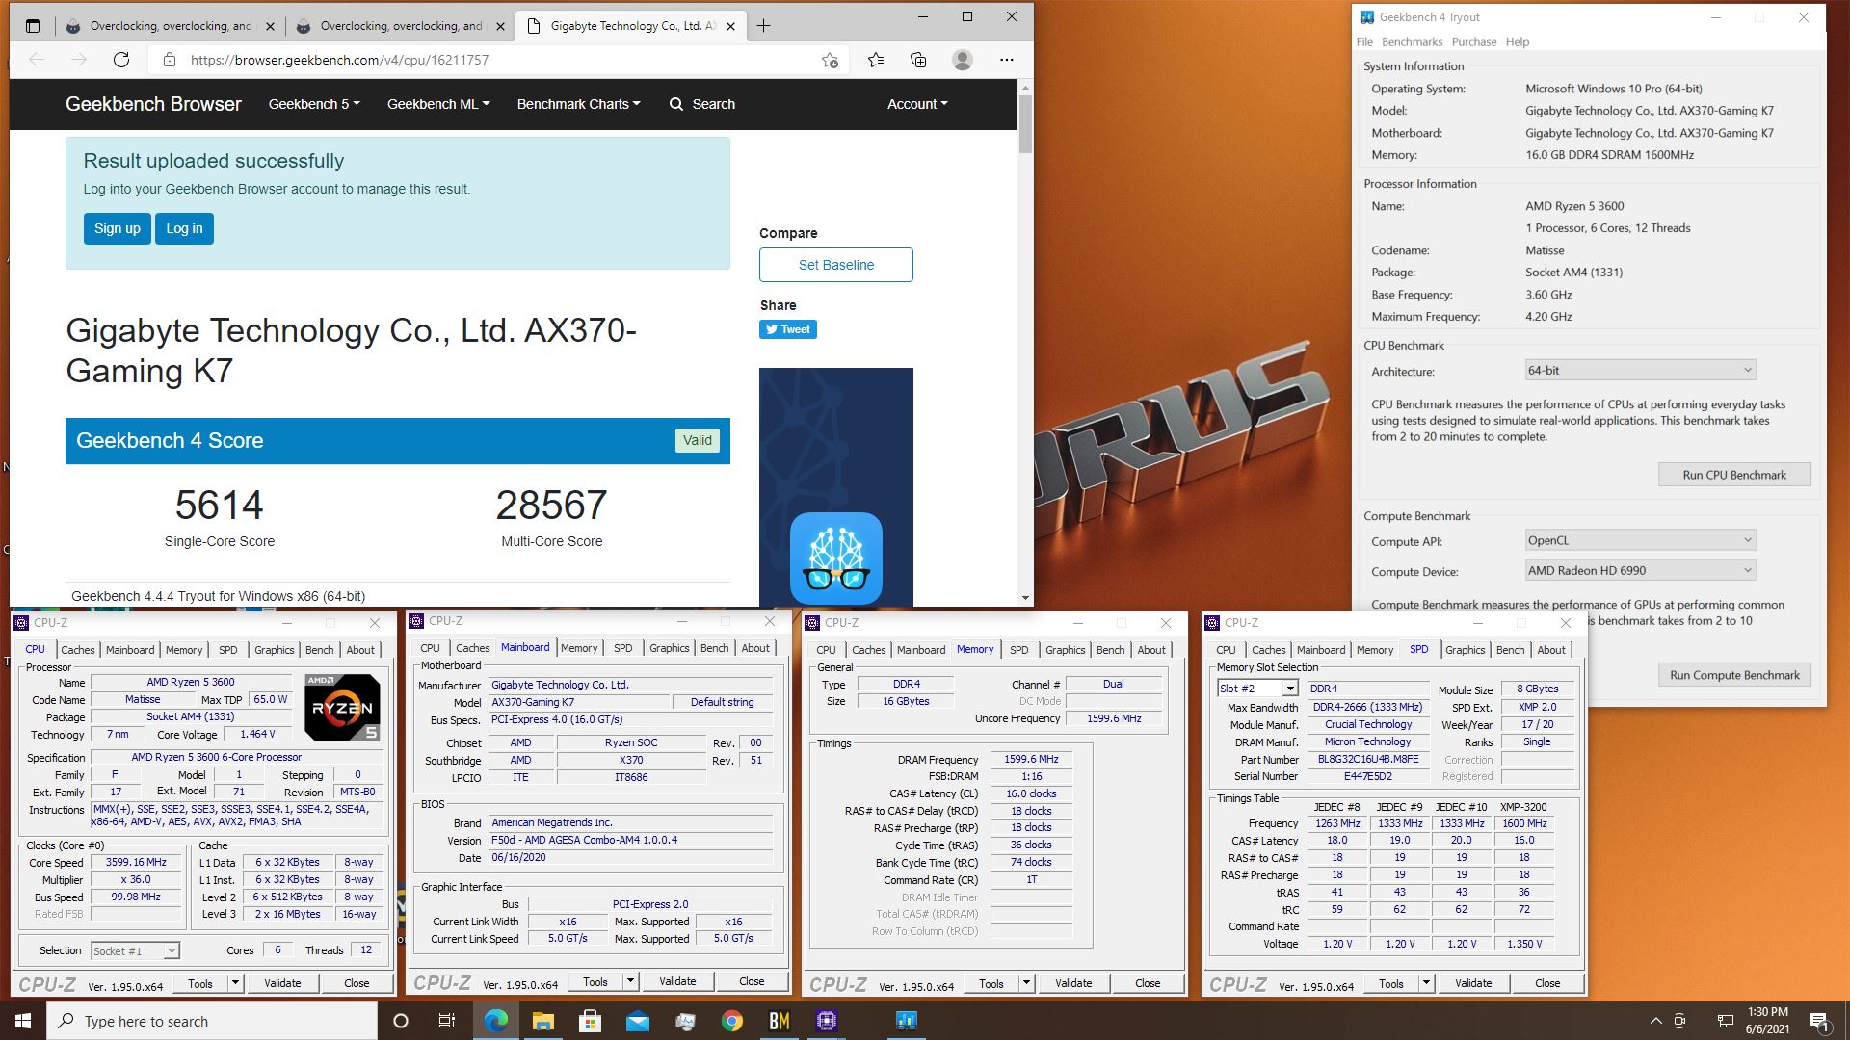The height and width of the screenshot is (1040, 1850).
Task: Open Google Chrome from the taskbar
Action: point(731,1021)
